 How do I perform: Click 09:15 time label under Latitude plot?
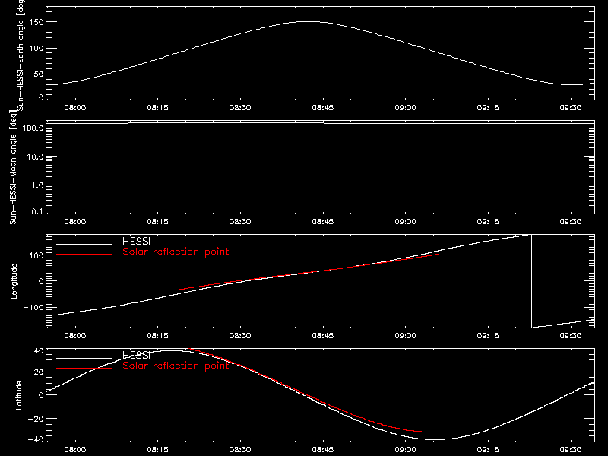(x=488, y=450)
